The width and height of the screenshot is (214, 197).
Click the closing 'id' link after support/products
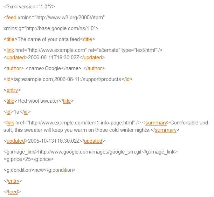point(127,79)
